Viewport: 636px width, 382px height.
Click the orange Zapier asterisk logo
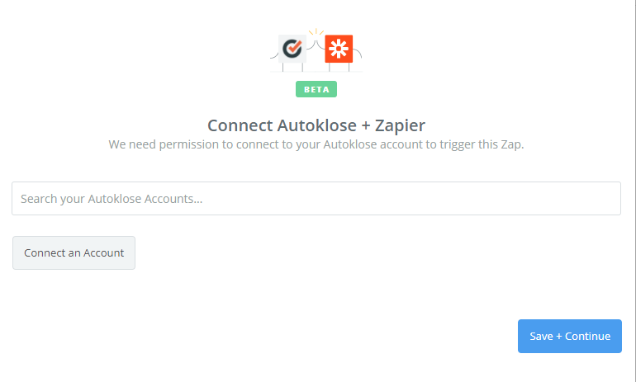point(339,49)
